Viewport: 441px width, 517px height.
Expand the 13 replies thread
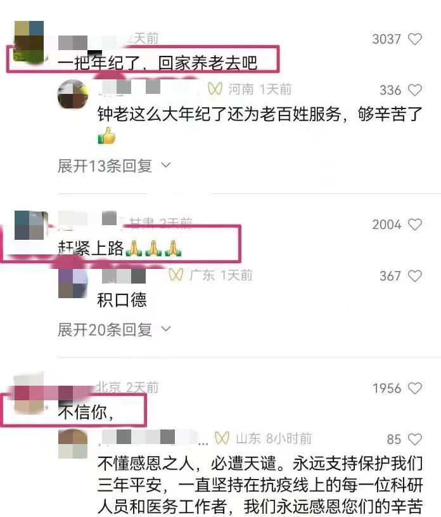point(114,166)
